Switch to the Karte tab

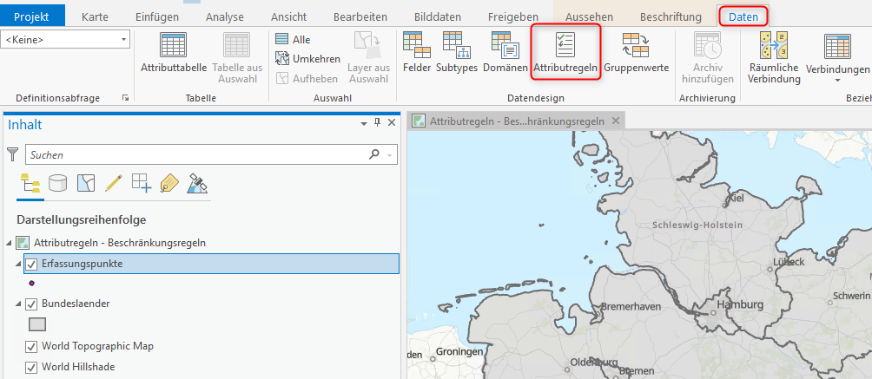tap(95, 16)
